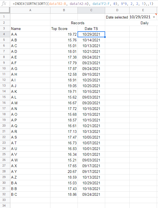Select the score cell 17.13
The height and width of the screenshot is (208, 158).
point(64,131)
